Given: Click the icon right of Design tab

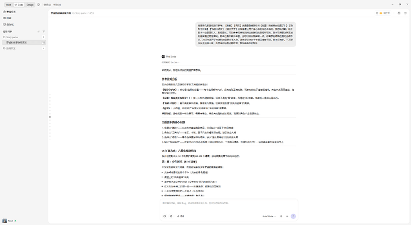Looking at the screenshot, I should click(39, 5).
